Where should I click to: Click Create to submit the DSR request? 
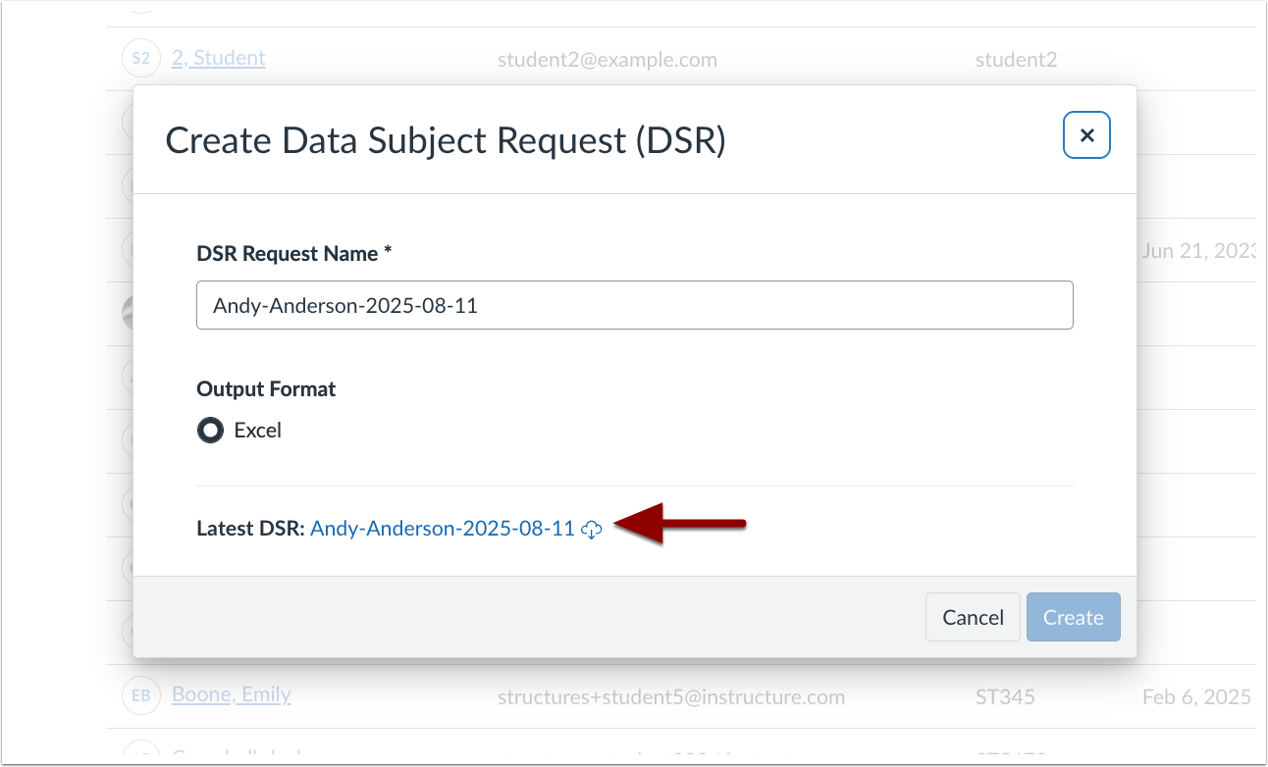pos(1073,617)
